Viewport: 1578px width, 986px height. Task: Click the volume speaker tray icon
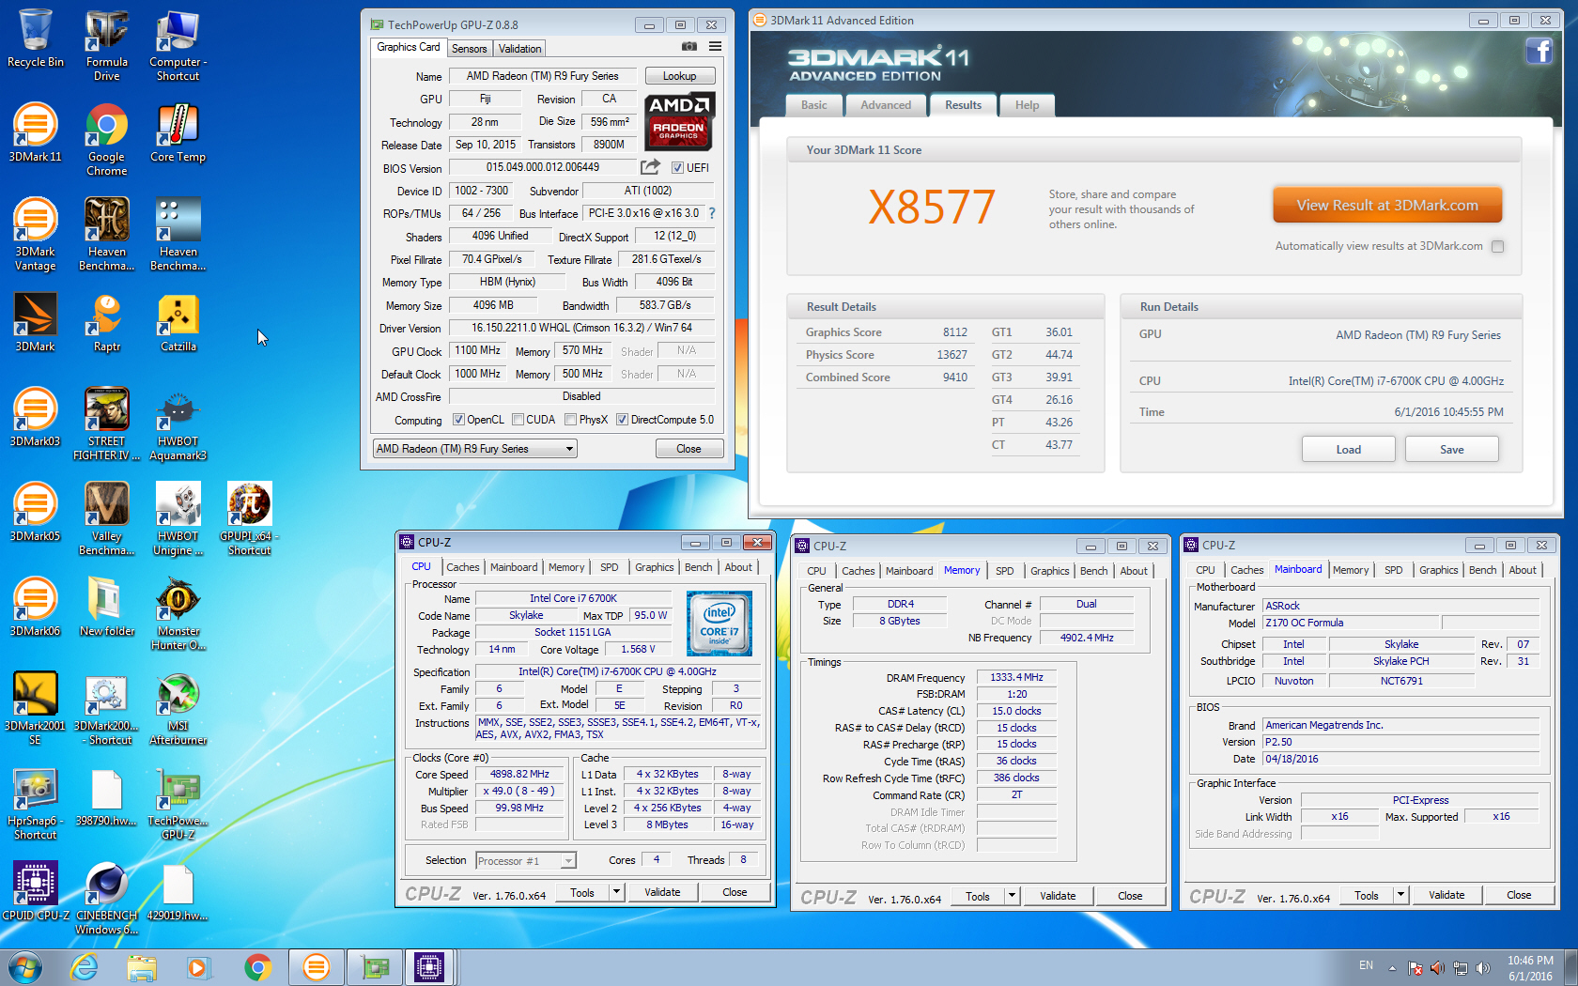pos(1483,967)
